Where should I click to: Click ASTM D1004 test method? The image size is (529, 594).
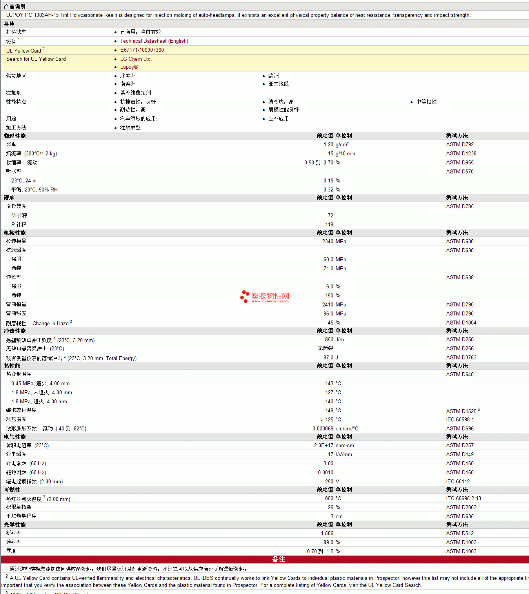(461, 323)
